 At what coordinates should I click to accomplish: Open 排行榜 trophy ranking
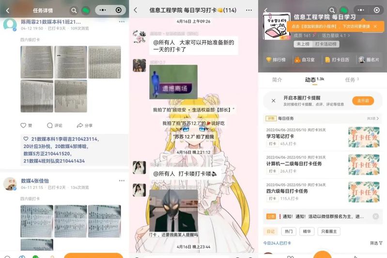275,60
